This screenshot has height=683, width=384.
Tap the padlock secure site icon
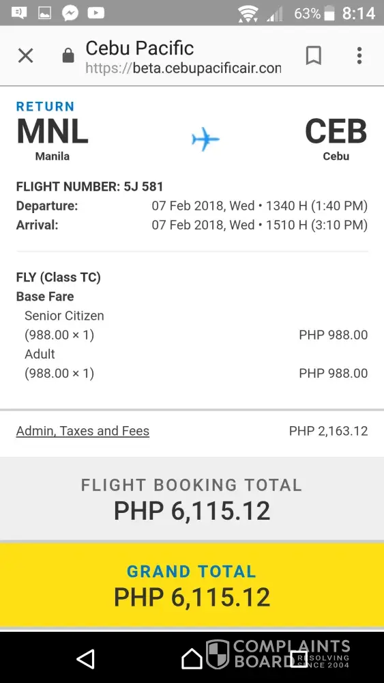pyautogui.click(x=68, y=56)
